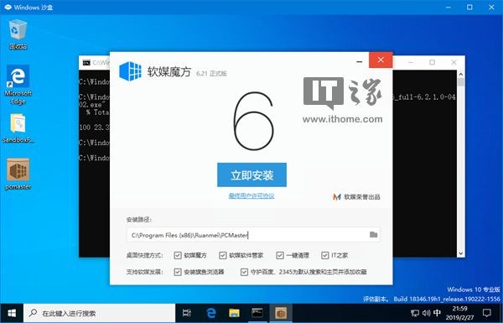Uncheck the 一键清理 shortcut checkbox
The image size is (503, 323).
[x=280, y=255]
